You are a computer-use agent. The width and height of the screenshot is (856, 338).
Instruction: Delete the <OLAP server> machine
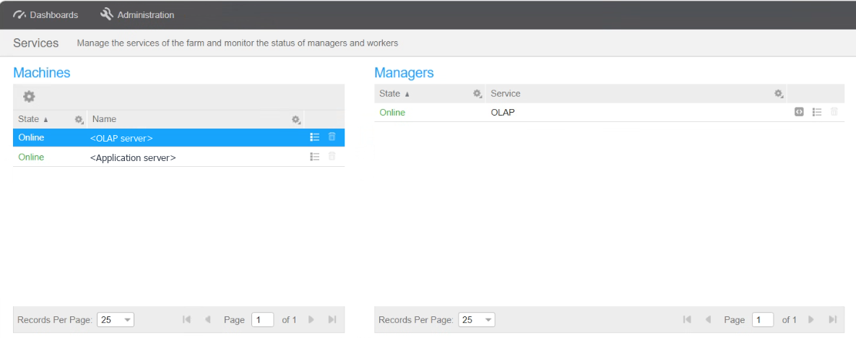click(x=332, y=136)
